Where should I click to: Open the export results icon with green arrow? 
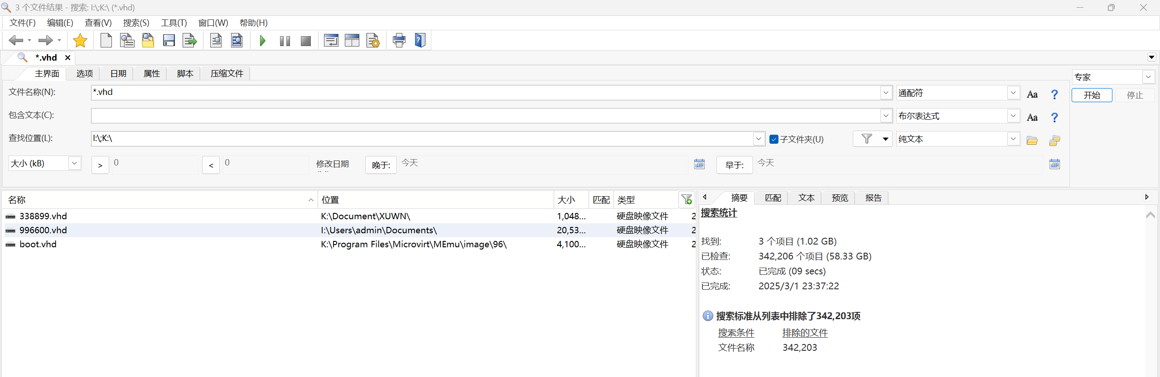(189, 41)
